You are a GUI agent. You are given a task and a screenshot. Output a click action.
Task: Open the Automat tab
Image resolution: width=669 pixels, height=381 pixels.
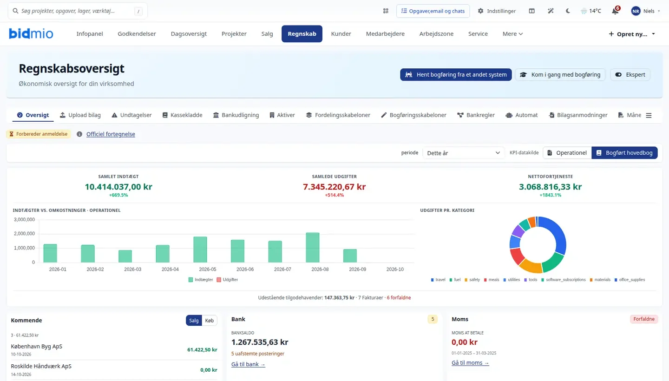point(521,115)
